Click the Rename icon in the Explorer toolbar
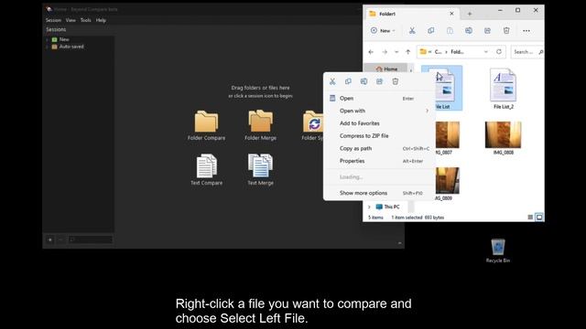 469,30
